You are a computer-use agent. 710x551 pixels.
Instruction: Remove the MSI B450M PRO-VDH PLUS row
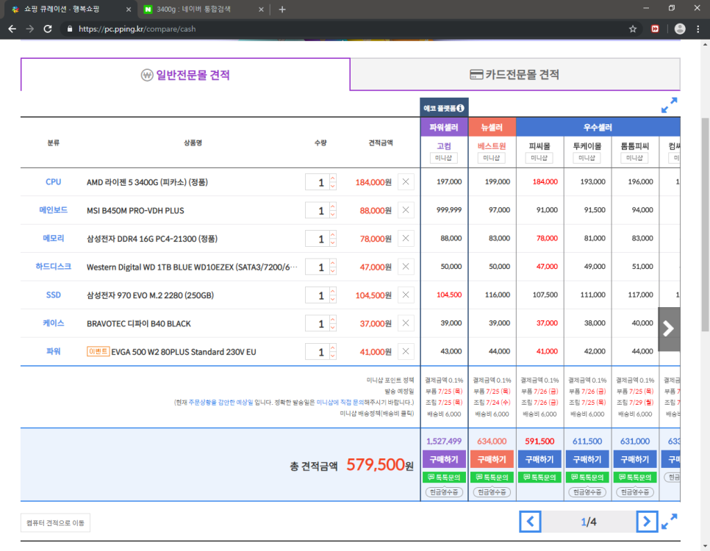coord(406,210)
